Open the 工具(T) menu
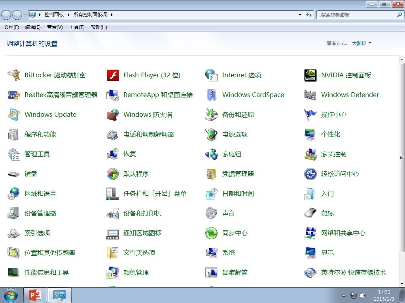The height and width of the screenshot is (303, 405). click(x=77, y=27)
